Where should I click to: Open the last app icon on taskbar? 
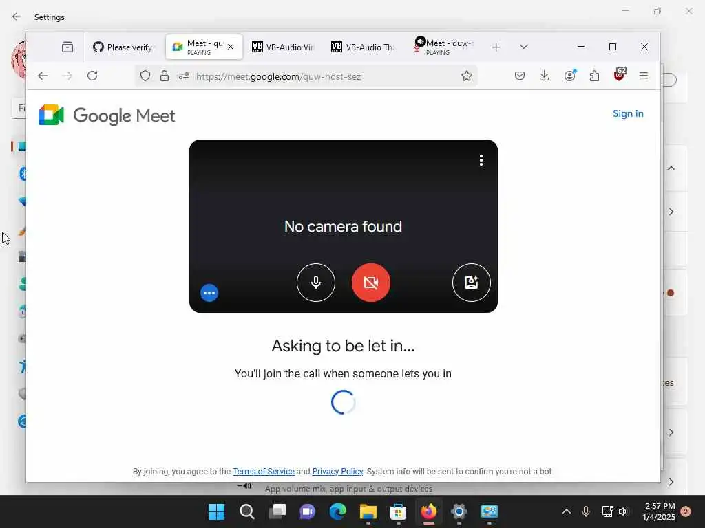[490, 511]
